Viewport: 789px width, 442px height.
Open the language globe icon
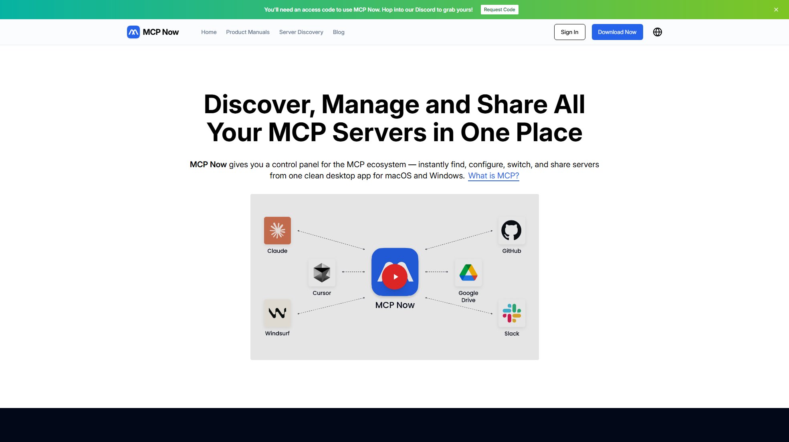pos(657,32)
